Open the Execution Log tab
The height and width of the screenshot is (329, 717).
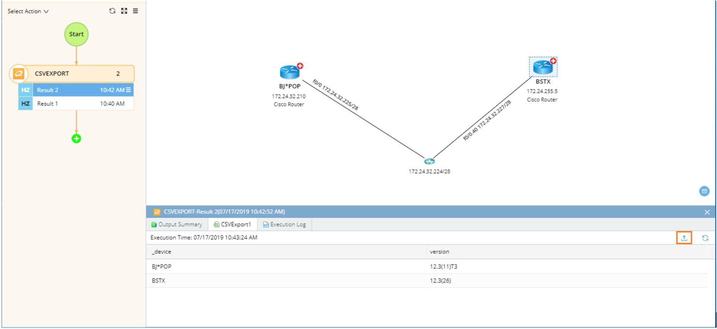pos(284,225)
